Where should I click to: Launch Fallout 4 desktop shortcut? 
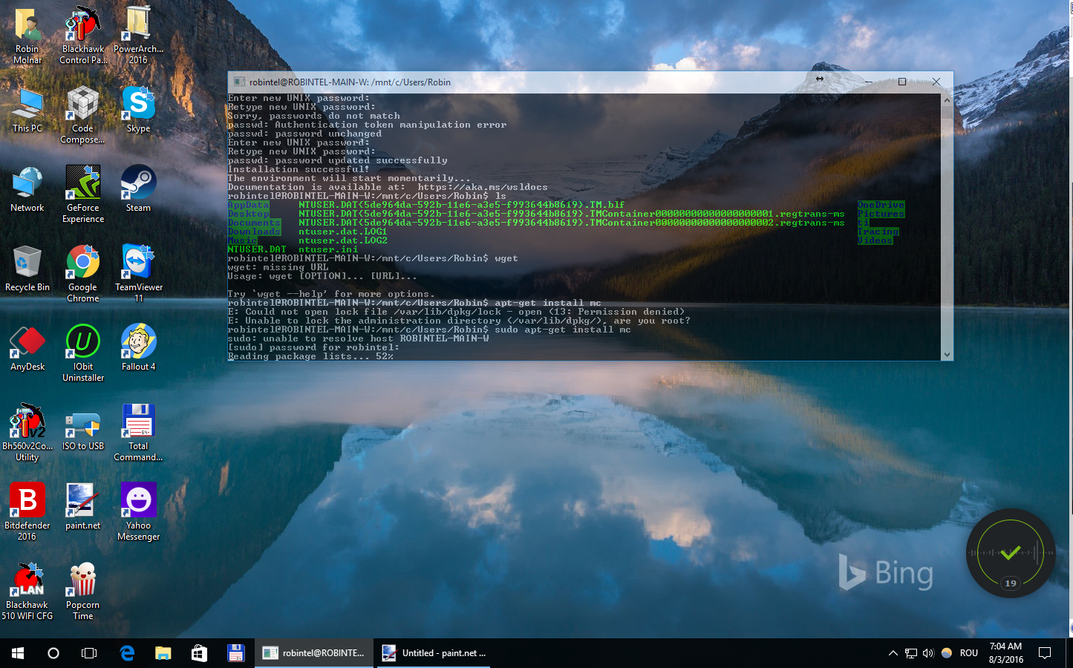click(138, 348)
